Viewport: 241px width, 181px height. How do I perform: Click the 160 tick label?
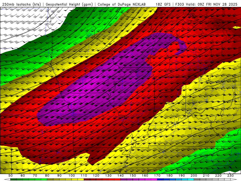tap(145, 176)
